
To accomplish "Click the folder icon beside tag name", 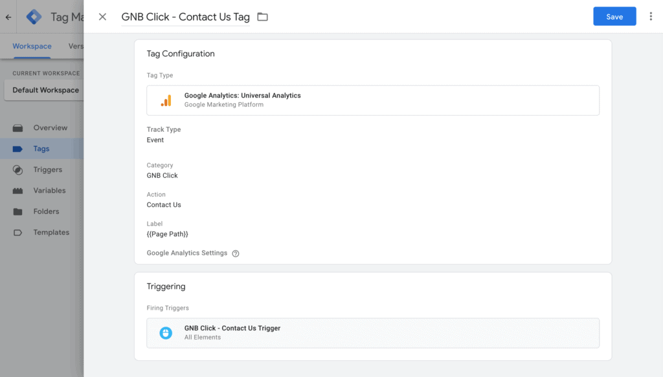I will tap(263, 17).
